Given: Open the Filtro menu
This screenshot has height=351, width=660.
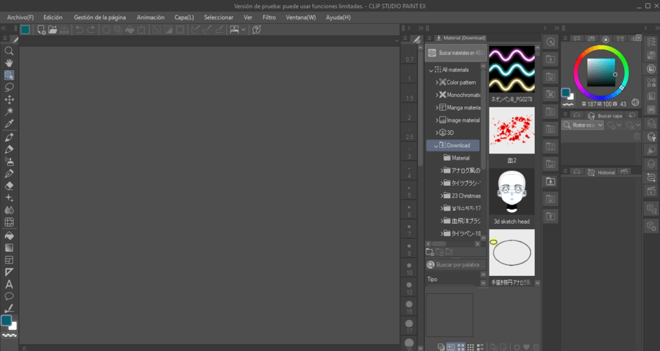Looking at the screenshot, I should coord(269,17).
